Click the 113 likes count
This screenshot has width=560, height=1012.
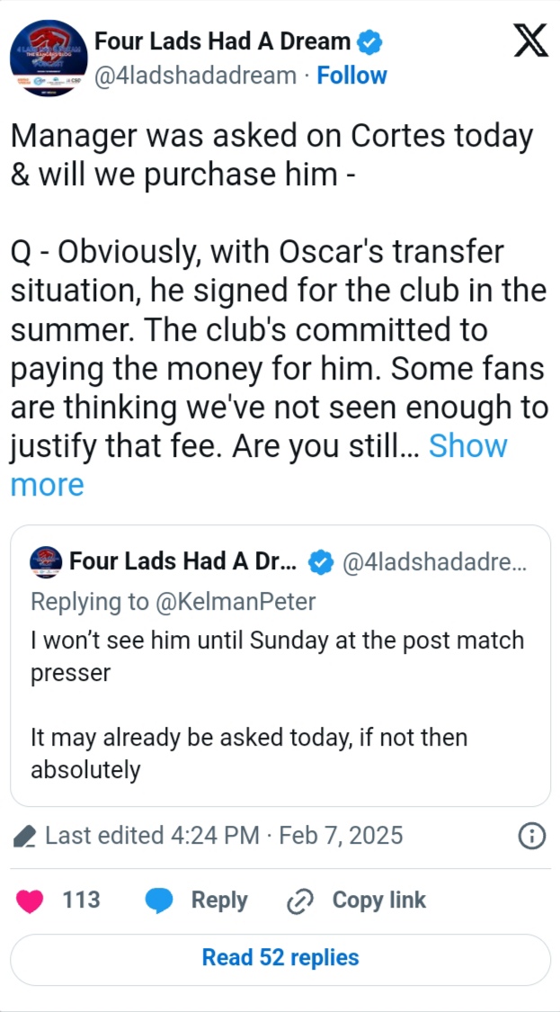pyautogui.click(x=81, y=901)
